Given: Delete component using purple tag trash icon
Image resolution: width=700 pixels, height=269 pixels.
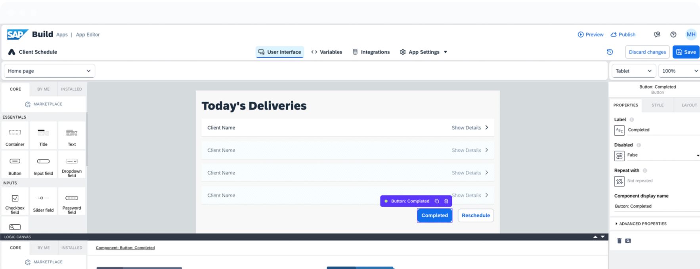Looking at the screenshot, I should tap(446, 201).
